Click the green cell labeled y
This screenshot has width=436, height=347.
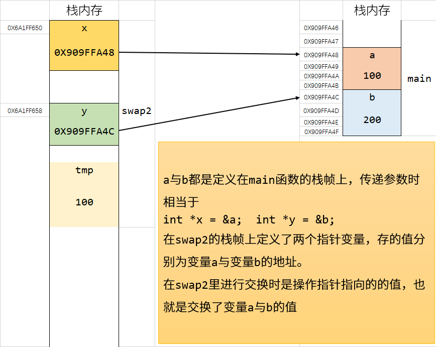pyautogui.click(x=84, y=111)
